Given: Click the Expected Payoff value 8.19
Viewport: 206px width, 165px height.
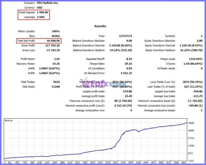Looking at the screenshot, I should (x=129, y=59).
